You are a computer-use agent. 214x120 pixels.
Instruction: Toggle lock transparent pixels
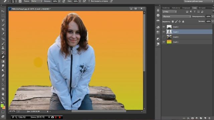tap(173, 21)
